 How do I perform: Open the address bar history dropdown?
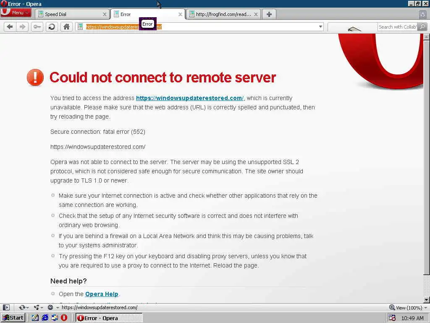(320, 26)
